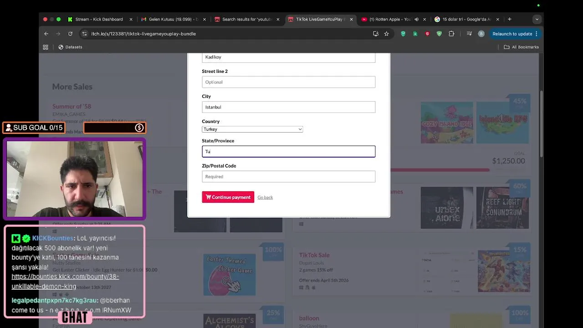Viewport: 583px width, 328px height.
Task: Open the green document extension icon
Action: pos(415,34)
